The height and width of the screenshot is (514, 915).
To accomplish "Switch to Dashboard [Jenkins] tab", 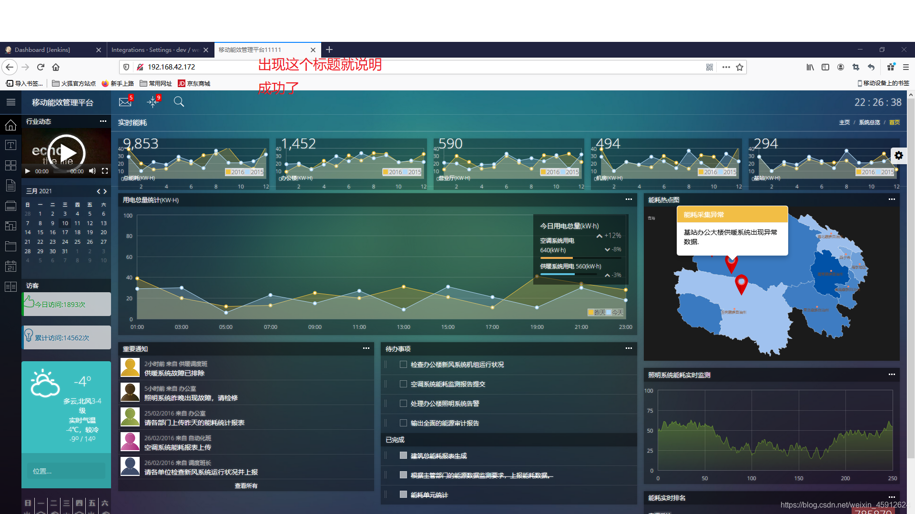I will click(x=52, y=49).
